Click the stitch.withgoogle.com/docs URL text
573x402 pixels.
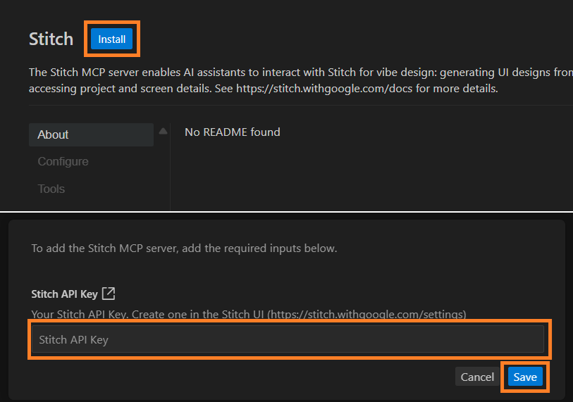click(x=324, y=89)
